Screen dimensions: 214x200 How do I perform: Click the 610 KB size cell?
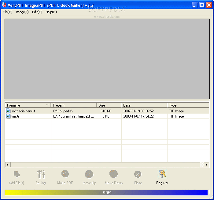(106, 111)
